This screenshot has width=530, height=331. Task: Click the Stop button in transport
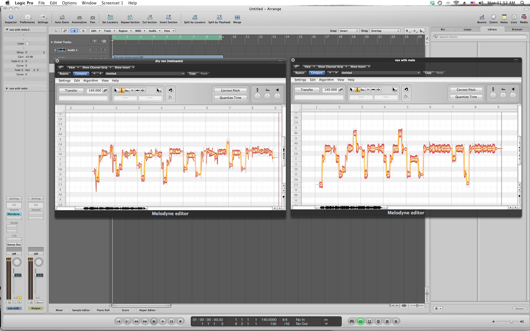pyautogui.click(x=154, y=321)
